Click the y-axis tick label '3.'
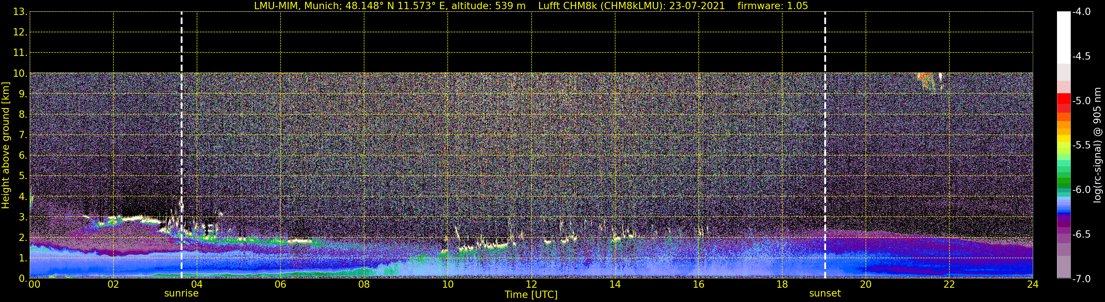 pyautogui.click(x=23, y=217)
